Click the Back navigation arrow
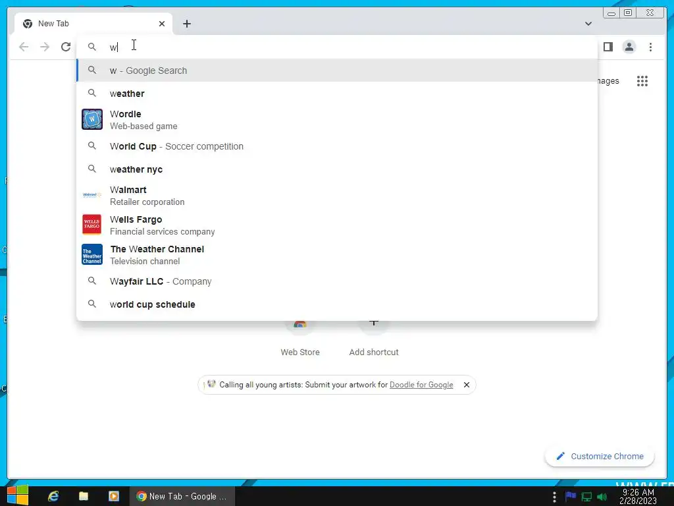This screenshot has height=506, width=674. click(24, 47)
